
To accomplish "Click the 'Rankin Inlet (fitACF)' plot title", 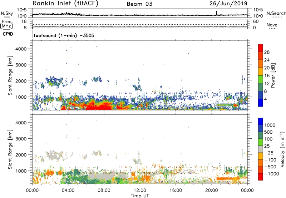I will [65, 3].
